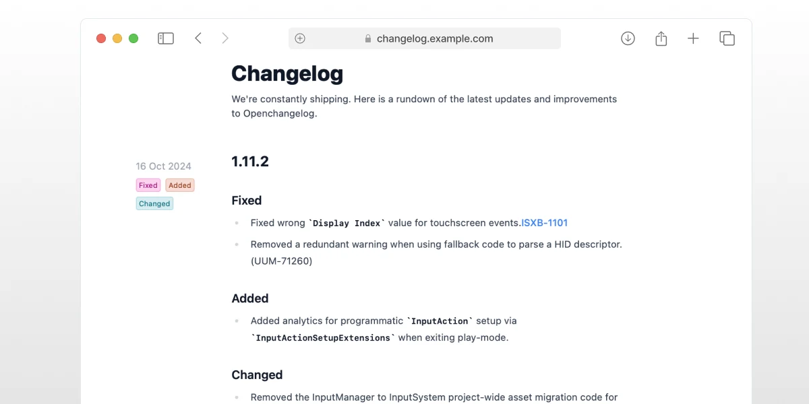Image resolution: width=809 pixels, height=404 pixels.
Task: Collapse the Fixed section heading
Action: (x=247, y=200)
